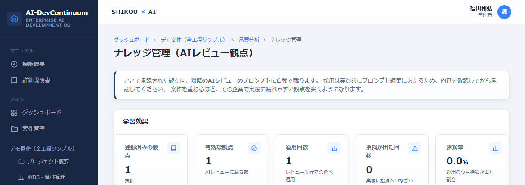Click the レビュー実行での延べ適用 caption
Image resolution: width=525 pixels, height=185 pixels.
(309, 176)
